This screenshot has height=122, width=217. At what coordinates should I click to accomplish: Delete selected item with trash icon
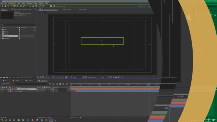(18, 78)
